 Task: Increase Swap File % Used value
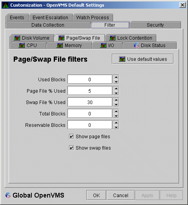click(116, 100)
